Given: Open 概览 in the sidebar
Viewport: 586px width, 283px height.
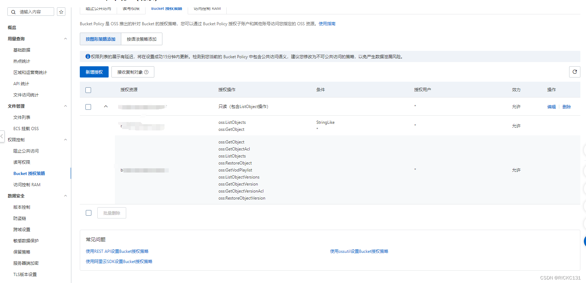Looking at the screenshot, I should tap(12, 27).
